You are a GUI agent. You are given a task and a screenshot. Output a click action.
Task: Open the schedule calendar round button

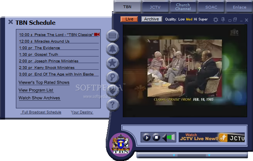[x=112, y=36]
